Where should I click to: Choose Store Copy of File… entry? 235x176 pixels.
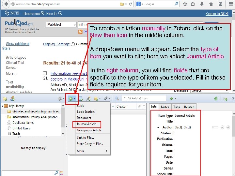[x=90, y=144]
